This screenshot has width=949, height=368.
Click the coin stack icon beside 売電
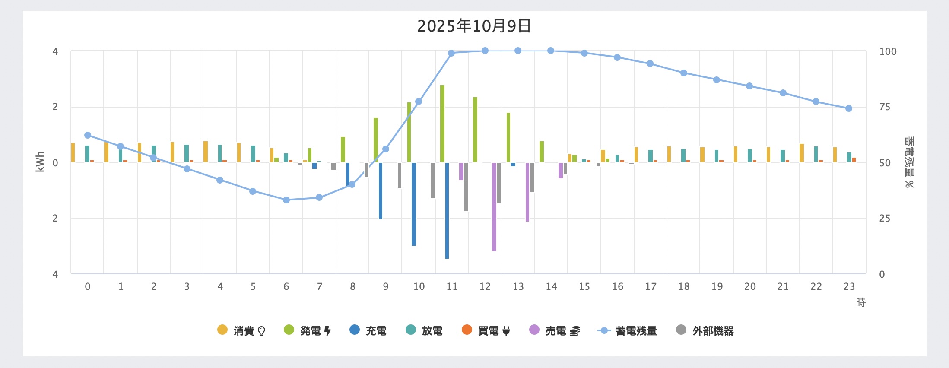coord(574,331)
